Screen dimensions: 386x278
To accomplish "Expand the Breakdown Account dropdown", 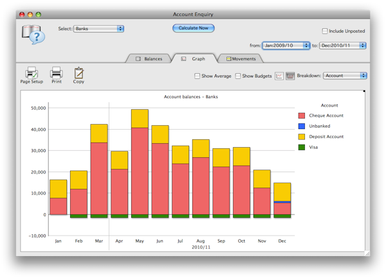I will [x=345, y=76].
